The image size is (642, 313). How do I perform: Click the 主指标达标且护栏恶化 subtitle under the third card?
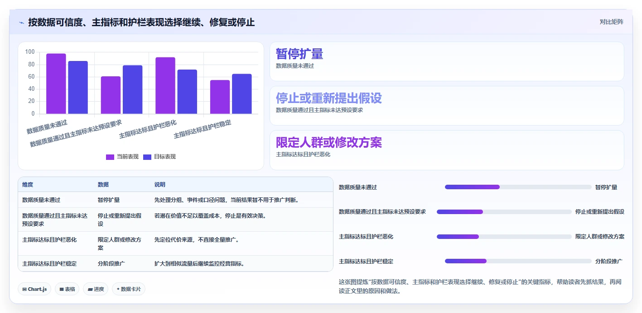click(303, 154)
